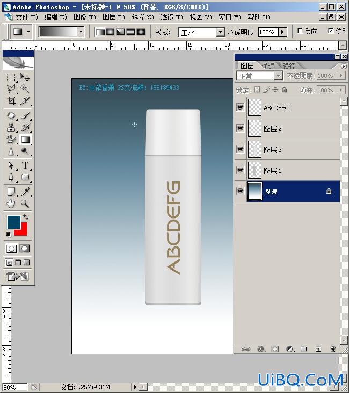Hide layer 图层 2
Viewport: 349px width, 393px height.
point(240,128)
